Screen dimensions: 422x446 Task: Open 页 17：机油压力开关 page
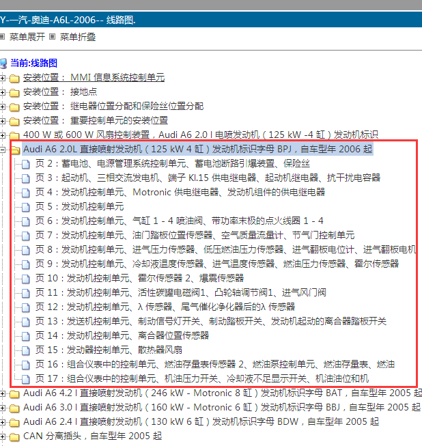click(202, 378)
